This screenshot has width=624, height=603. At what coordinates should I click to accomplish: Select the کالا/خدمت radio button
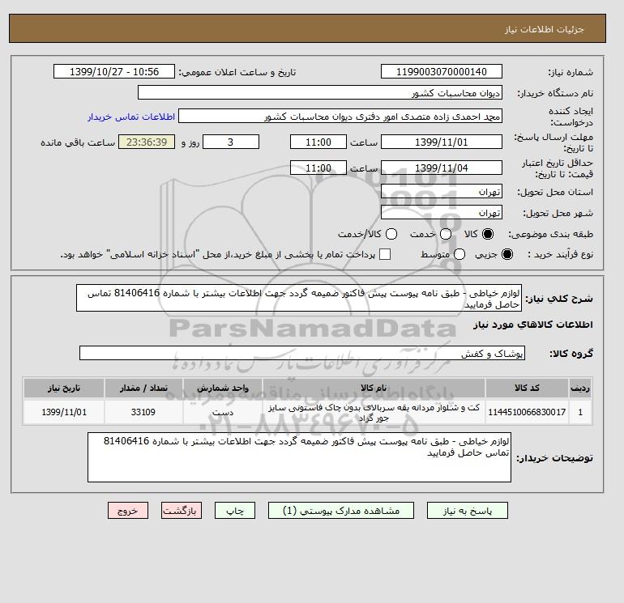pos(391,234)
